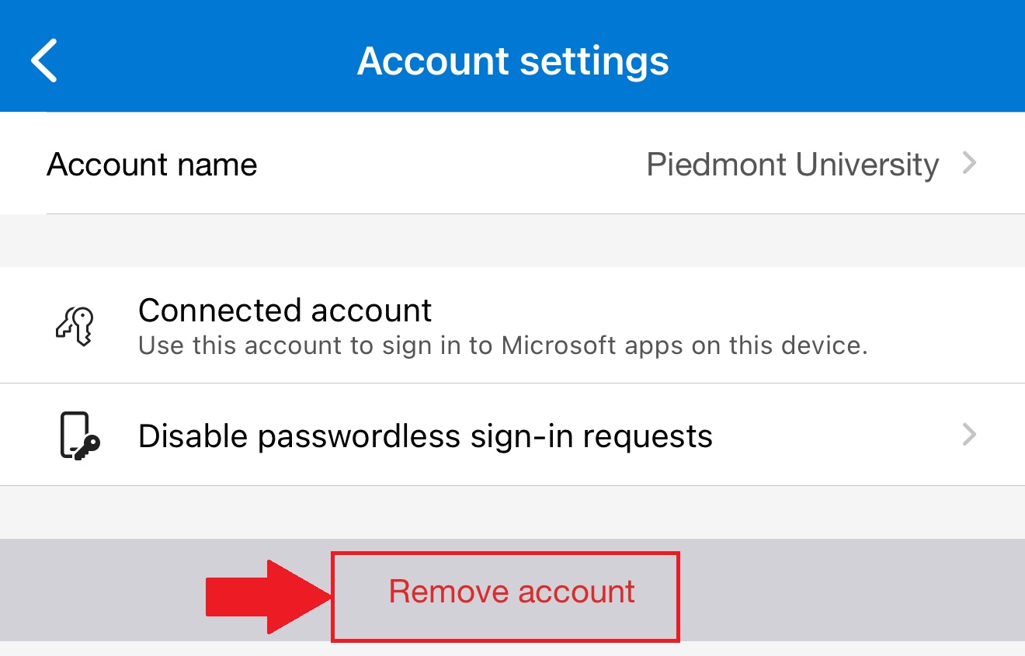Image resolution: width=1025 pixels, height=656 pixels.
Task: Tap the gray spacer above Remove account
Action: tap(512, 512)
